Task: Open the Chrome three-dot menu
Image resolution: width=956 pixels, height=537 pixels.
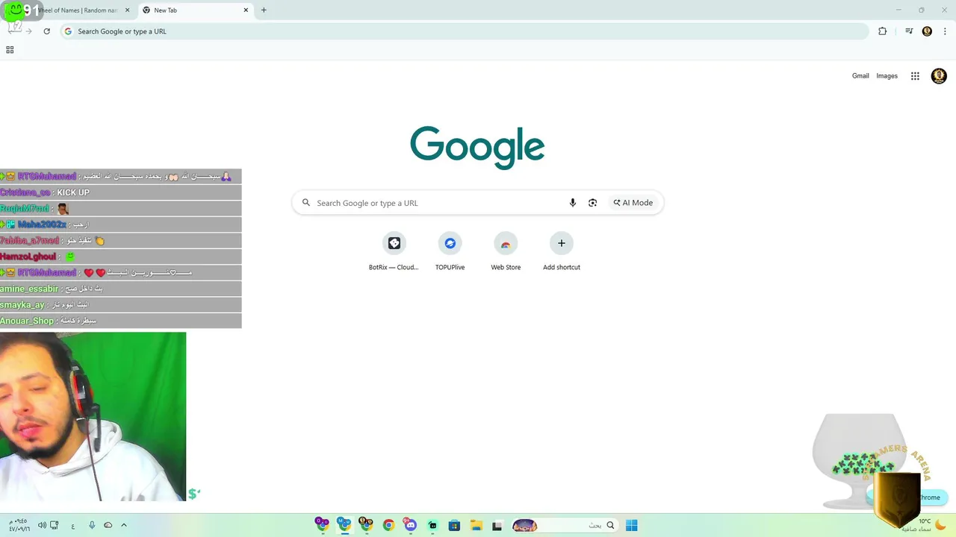Action: tap(945, 31)
